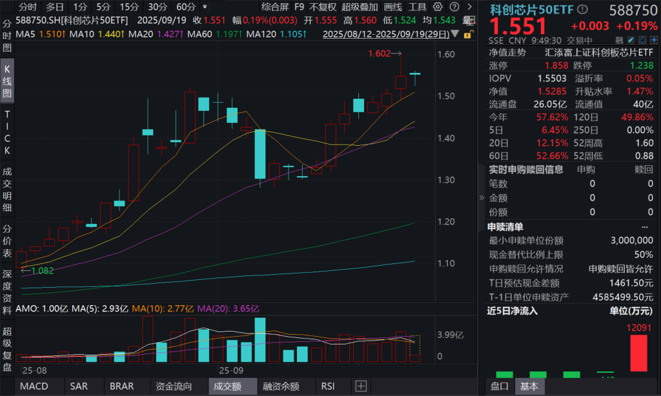This screenshot has height=396, width=661.
Task: Switch chart to 分时 intraday mode
Action: pyautogui.click(x=28, y=6)
